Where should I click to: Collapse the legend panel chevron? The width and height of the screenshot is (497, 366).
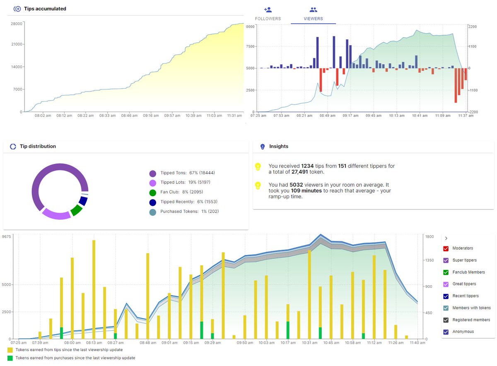[x=446, y=238]
